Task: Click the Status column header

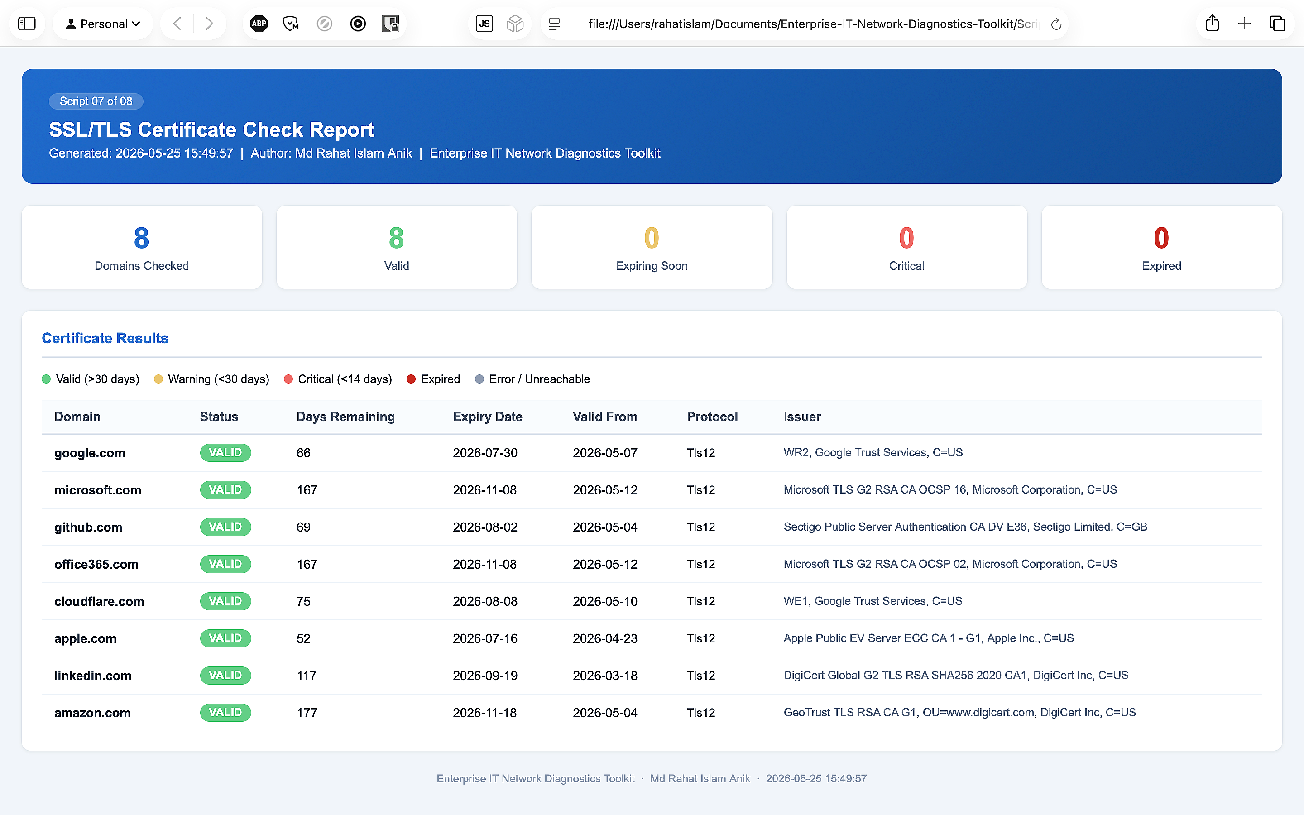Action: (219, 417)
